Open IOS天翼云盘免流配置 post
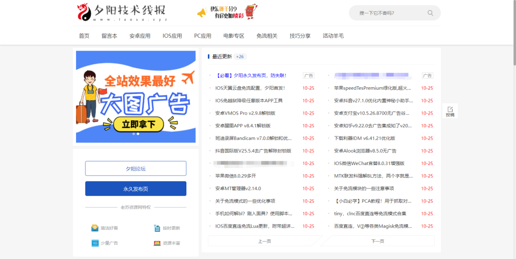The image size is (516, 259). click(250, 88)
